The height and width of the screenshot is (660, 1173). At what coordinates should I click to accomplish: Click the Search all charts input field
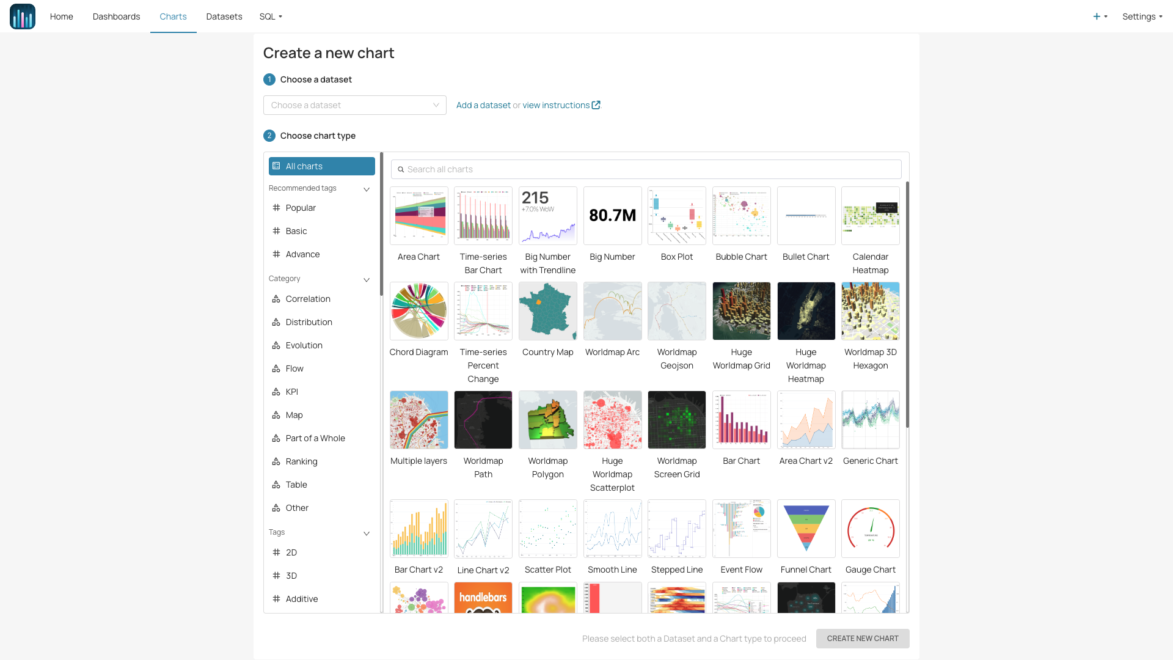[646, 169]
